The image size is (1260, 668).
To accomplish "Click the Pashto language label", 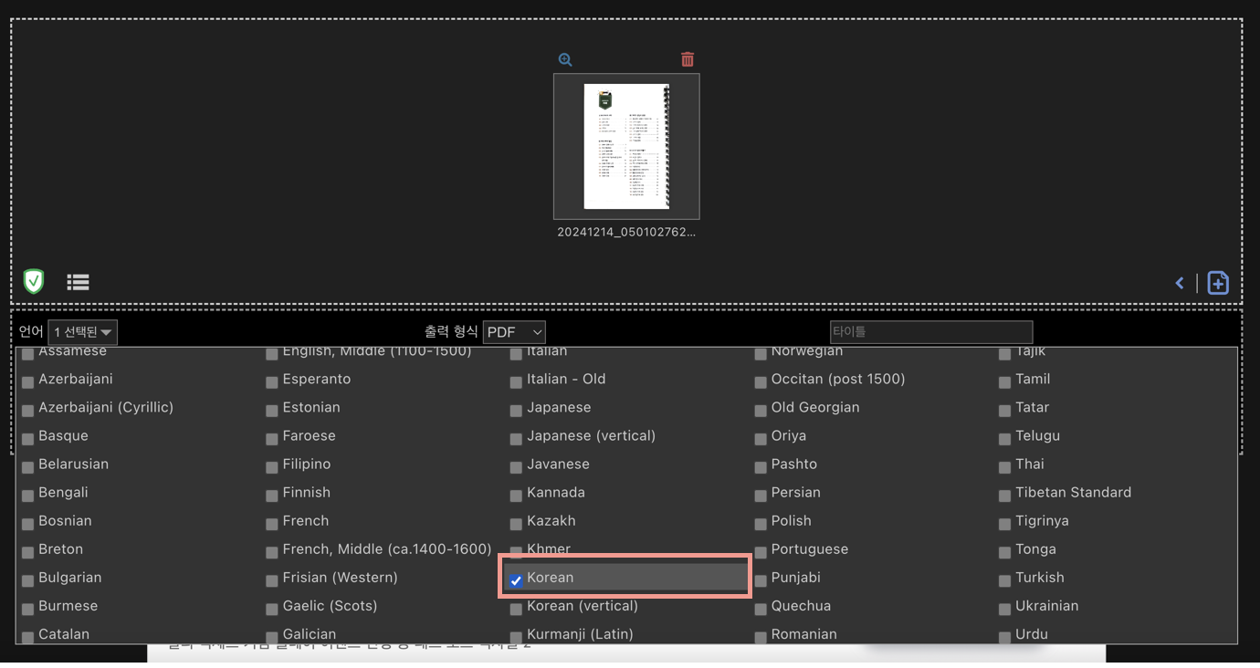I will pyautogui.click(x=794, y=464).
